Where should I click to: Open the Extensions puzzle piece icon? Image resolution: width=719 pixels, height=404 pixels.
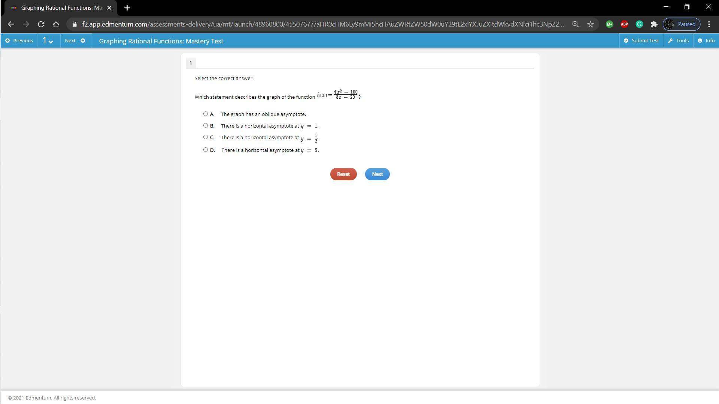(654, 24)
